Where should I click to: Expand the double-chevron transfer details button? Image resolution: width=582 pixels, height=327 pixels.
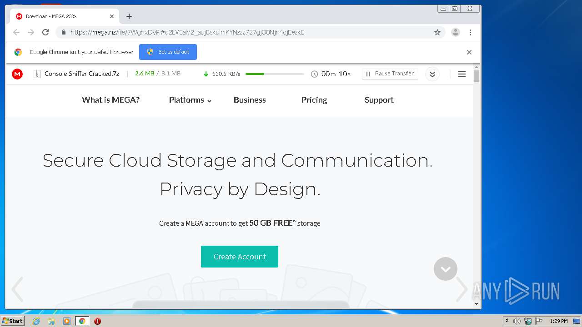pos(432,74)
